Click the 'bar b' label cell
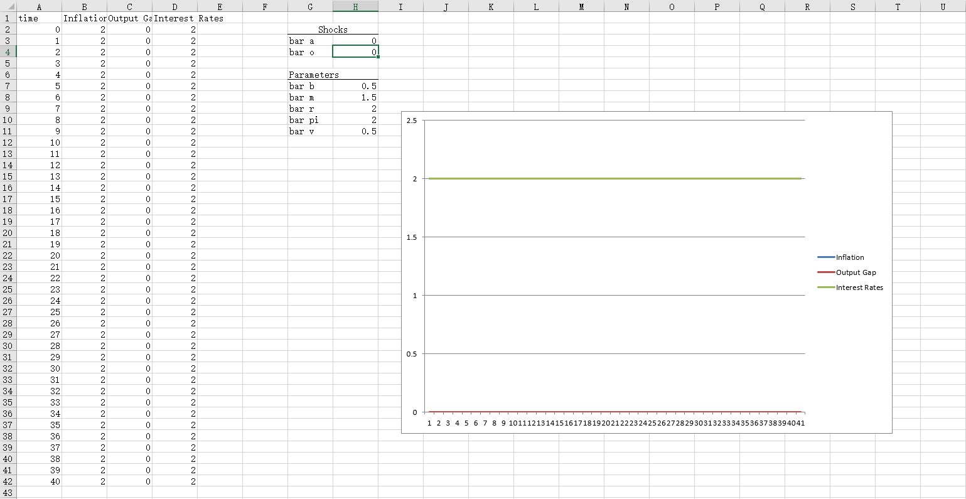Viewport: 966px width, 499px height. [x=310, y=86]
